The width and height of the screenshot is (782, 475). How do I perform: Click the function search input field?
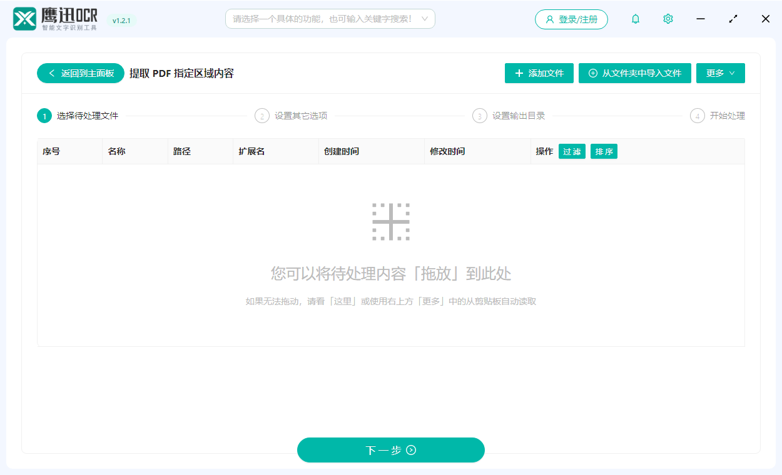(x=330, y=19)
